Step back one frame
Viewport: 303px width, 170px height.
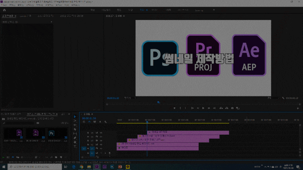point(198,108)
